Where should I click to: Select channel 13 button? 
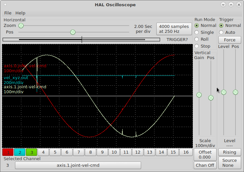tap(150, 152)
